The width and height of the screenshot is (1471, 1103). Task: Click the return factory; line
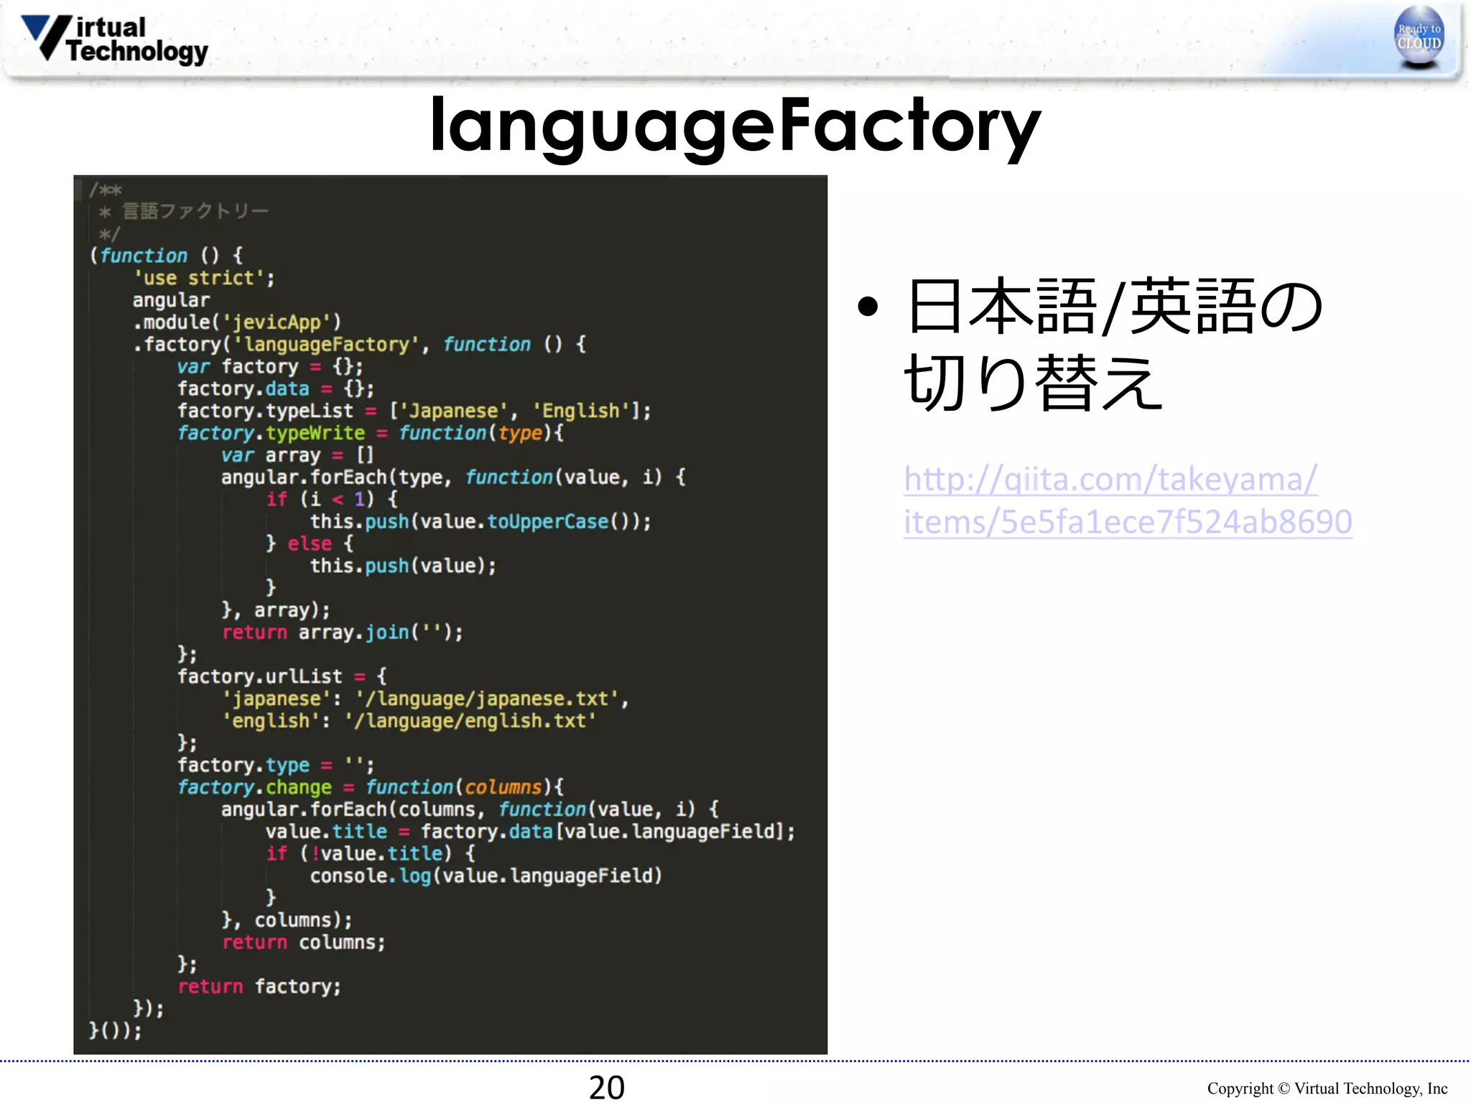[x=259, y=987]
